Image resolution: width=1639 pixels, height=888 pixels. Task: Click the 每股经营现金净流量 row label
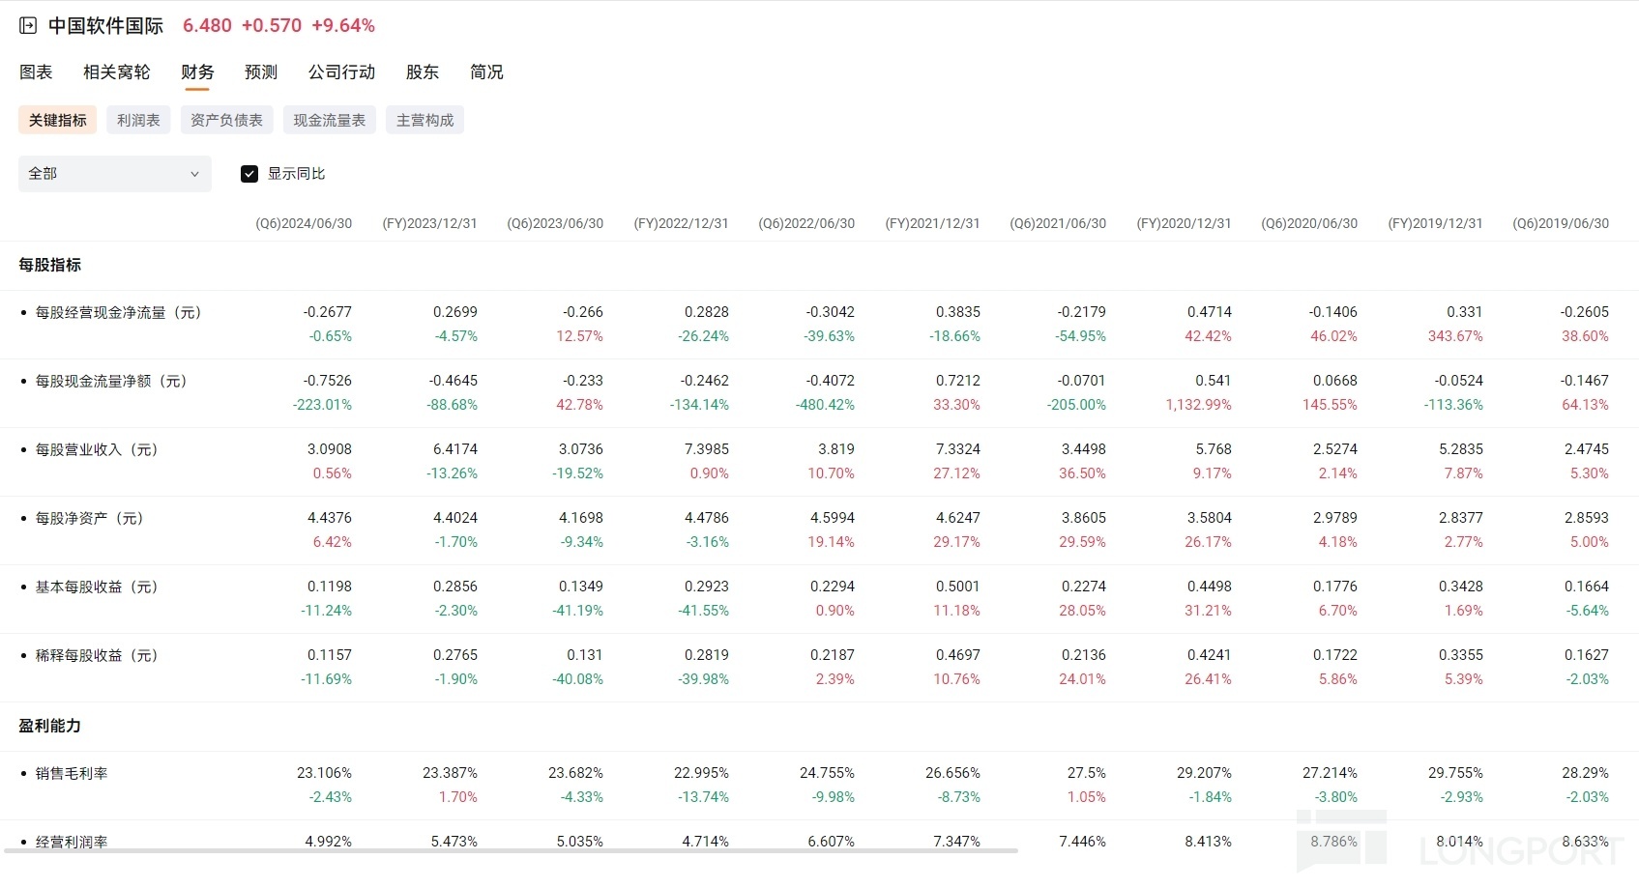[118, 312]
